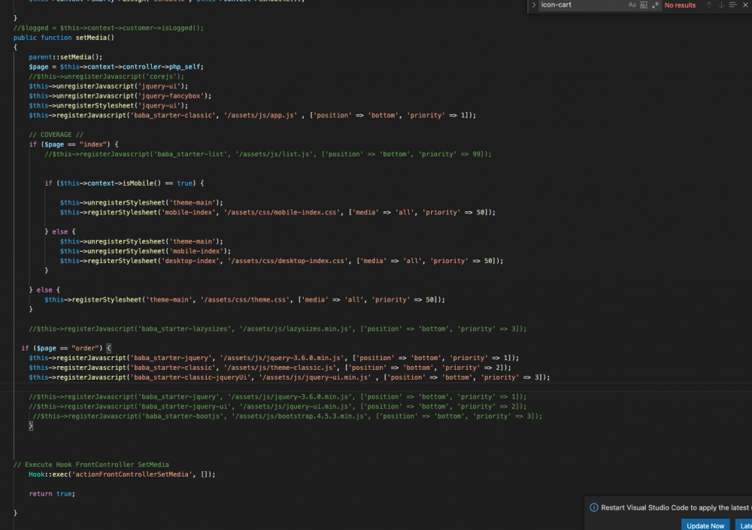Go to previous match arrow
The width and height of the screenshot is (752, 530).
(x=708, y=5)
